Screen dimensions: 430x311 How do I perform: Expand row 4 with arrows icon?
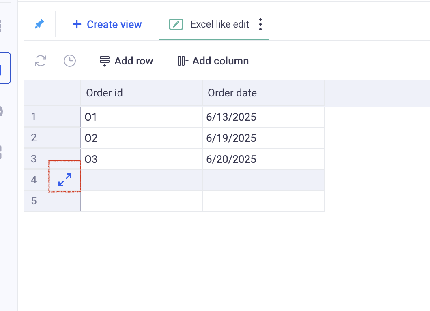click(x=65, y=180)
